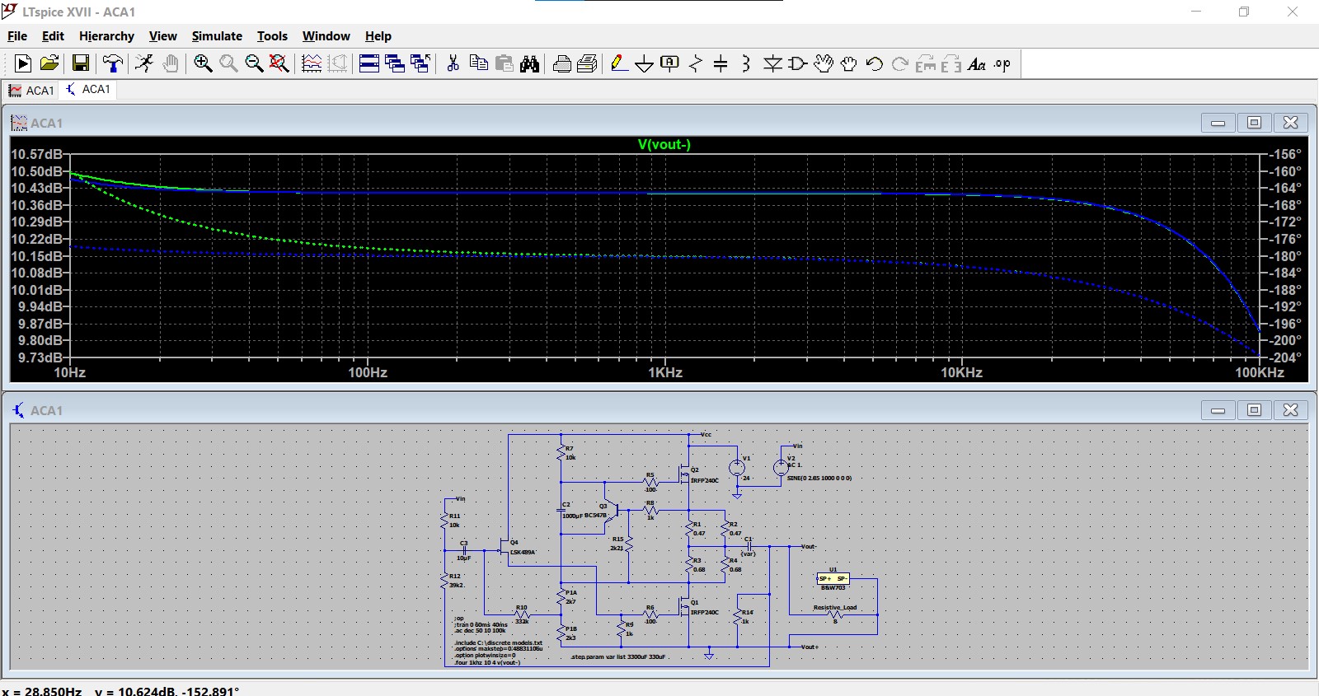
Task: Click the LSK489A JFET label at Q4
Action: coord(523,552)
